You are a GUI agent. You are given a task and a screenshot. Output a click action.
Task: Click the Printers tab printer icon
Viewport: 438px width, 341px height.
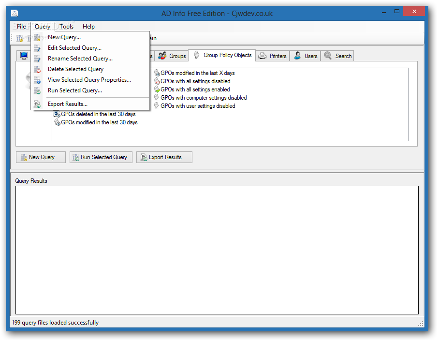[262, 56]
